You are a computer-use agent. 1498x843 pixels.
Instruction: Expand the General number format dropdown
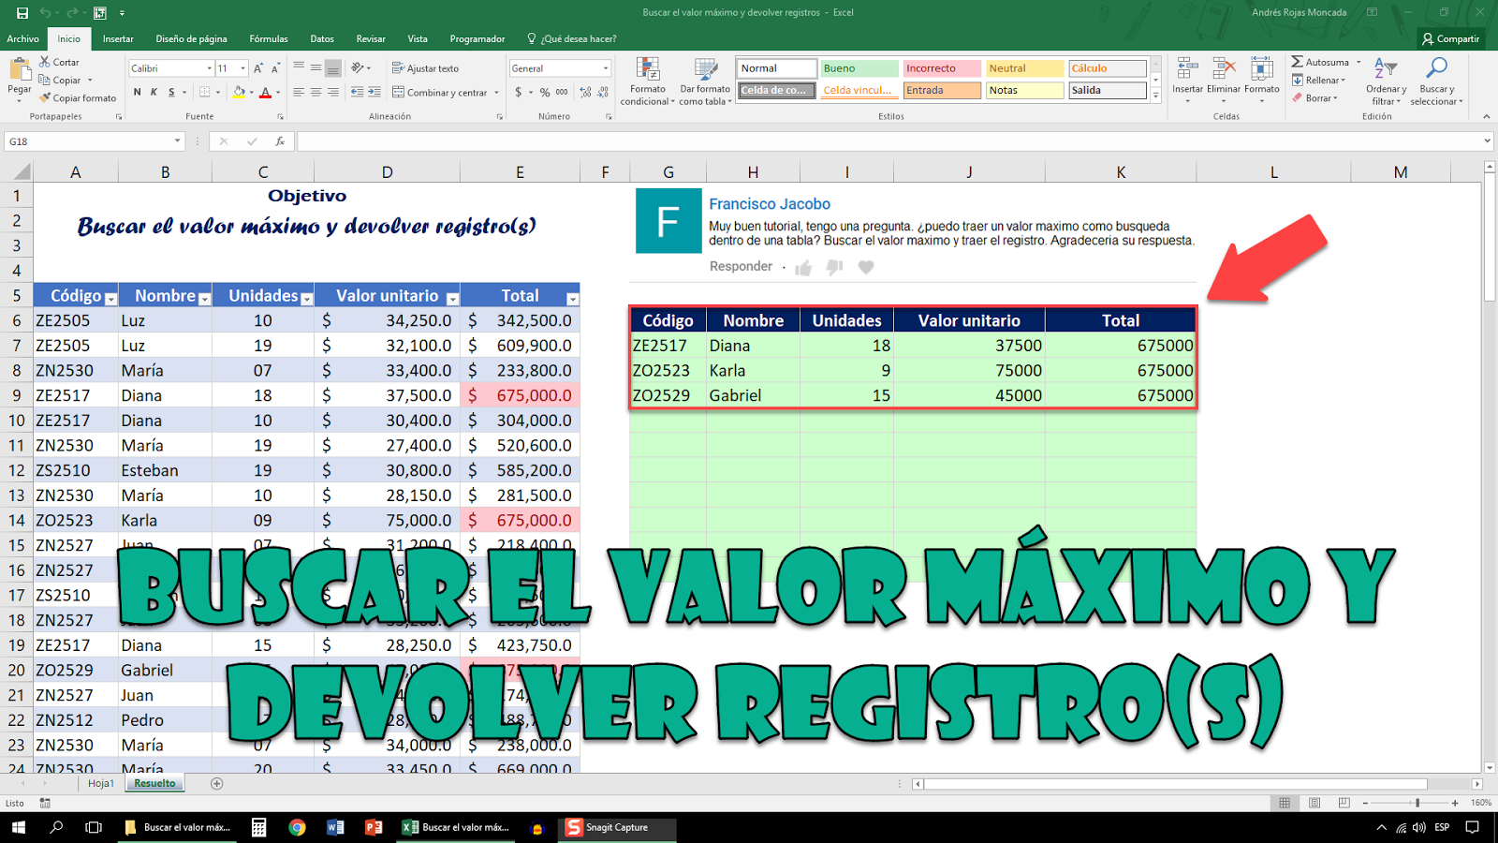604,68
